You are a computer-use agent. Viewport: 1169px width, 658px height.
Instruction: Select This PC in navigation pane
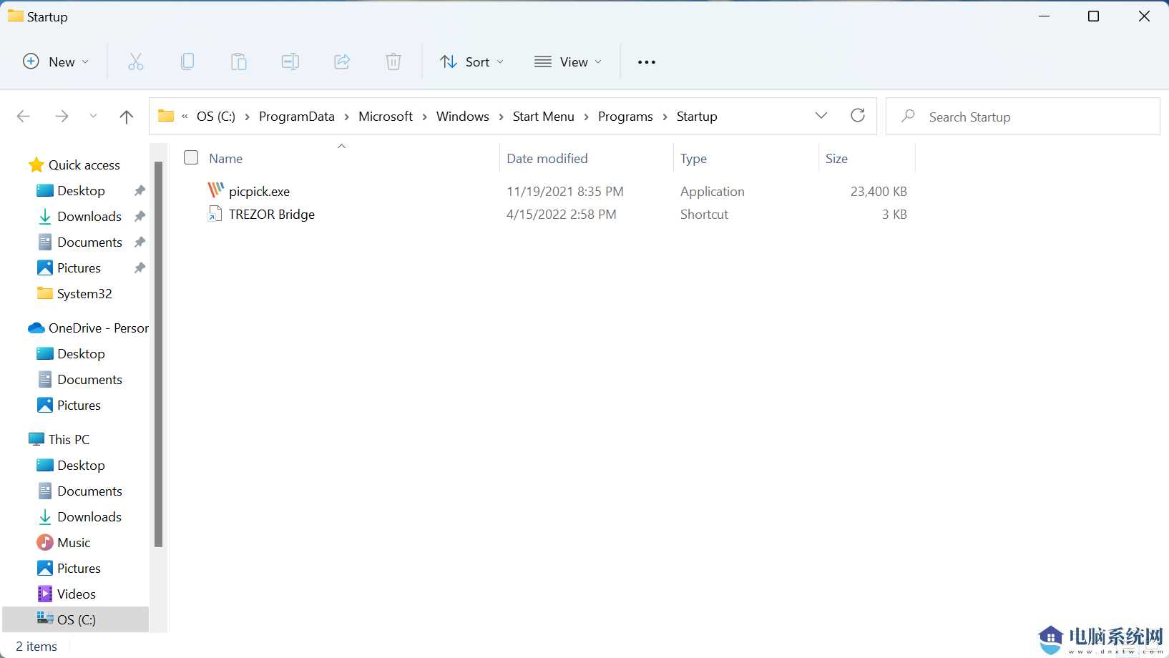59,440
